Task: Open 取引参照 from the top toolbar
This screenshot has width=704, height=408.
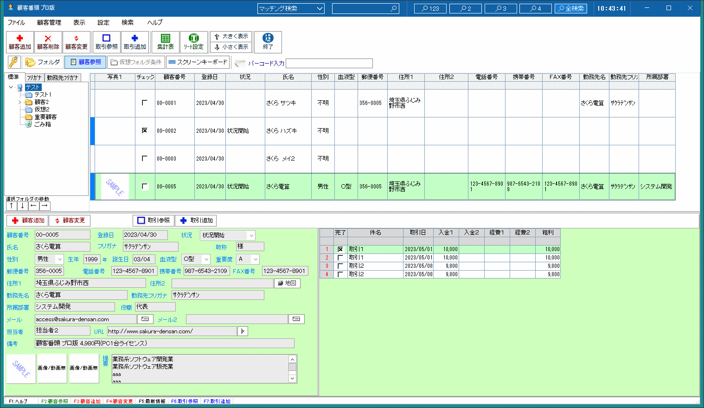Action: click(x=107, y=42)
